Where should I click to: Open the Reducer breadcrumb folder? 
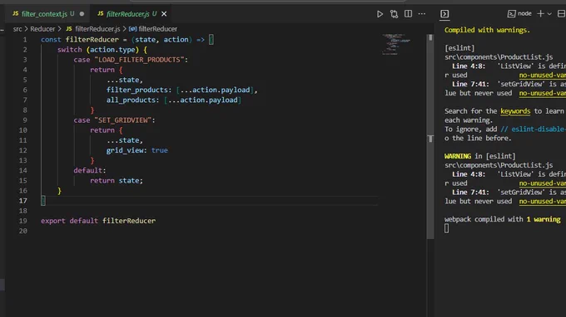point(42,29)
